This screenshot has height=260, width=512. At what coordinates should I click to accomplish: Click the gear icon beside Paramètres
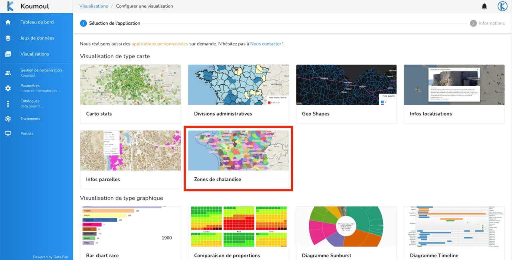pyautogui.click(x=8, y=88)
